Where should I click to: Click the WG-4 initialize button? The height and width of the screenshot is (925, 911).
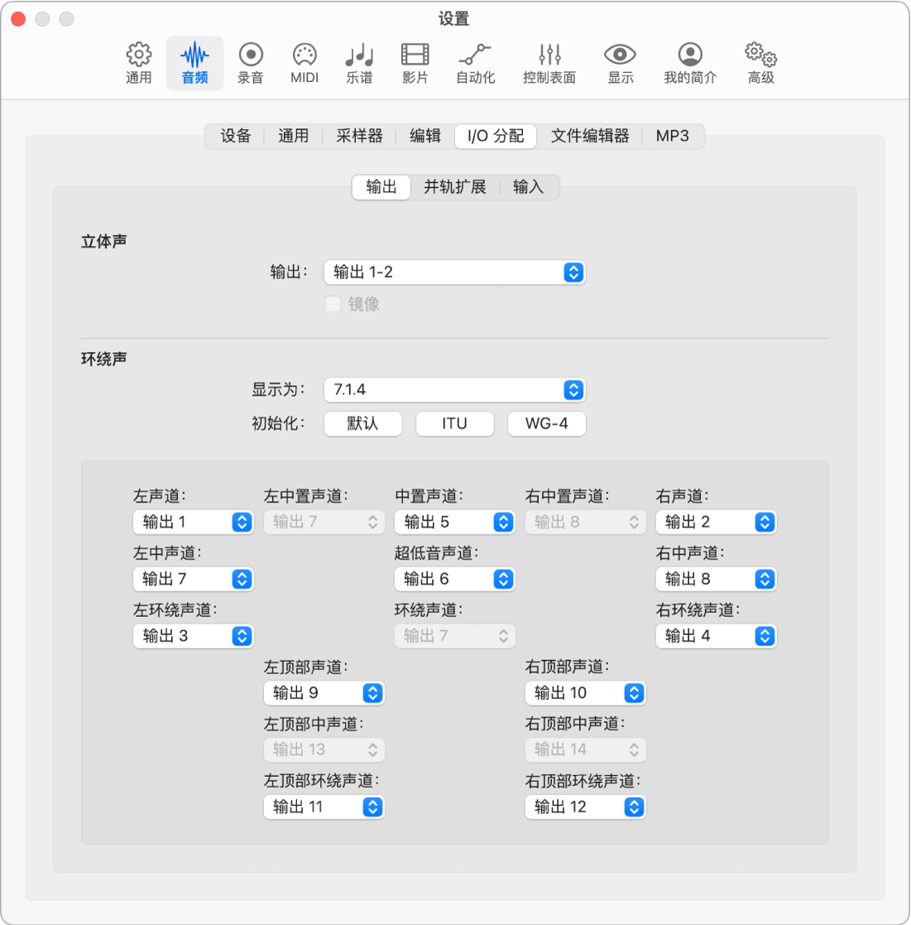tap(547, 423)
